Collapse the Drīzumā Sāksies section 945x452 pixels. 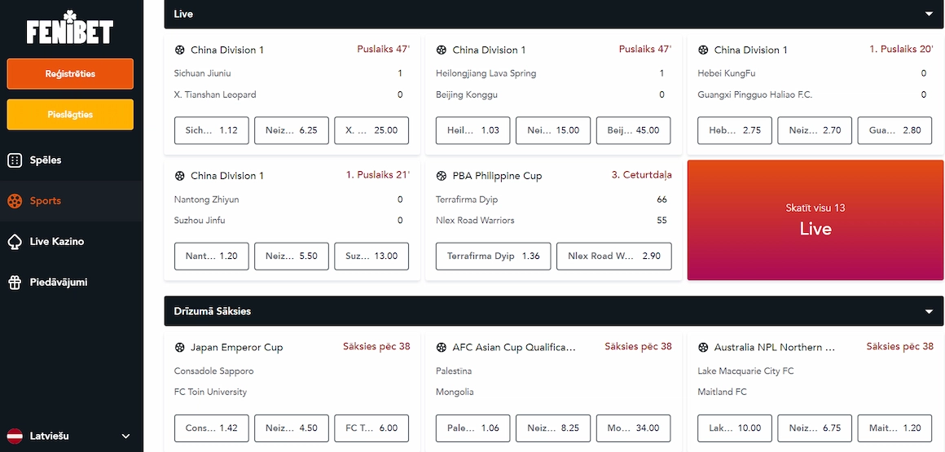929,312
